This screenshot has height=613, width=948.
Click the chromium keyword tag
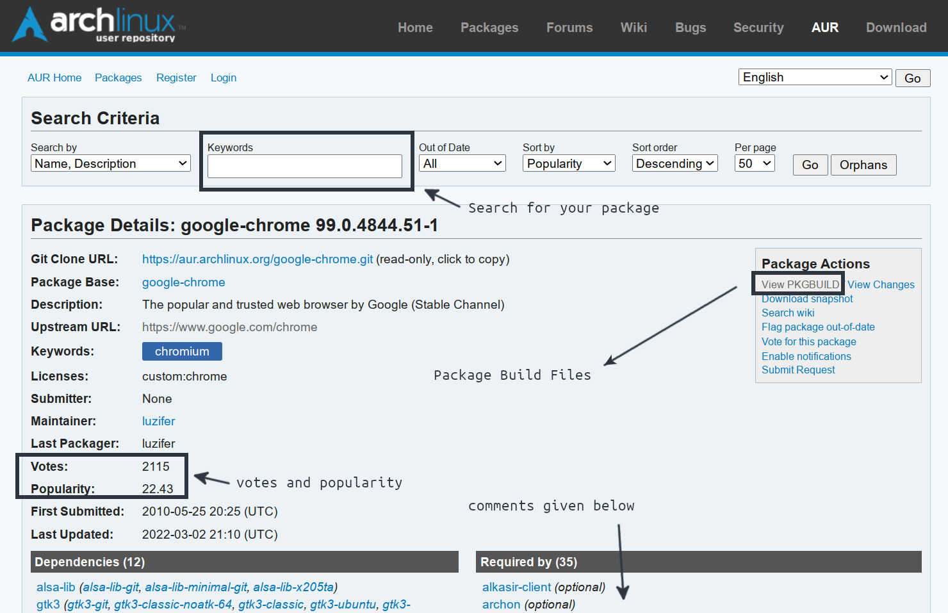click(x=182, y=351)
